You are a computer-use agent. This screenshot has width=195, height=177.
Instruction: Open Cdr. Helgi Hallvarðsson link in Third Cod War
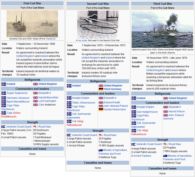coord(140,132)
